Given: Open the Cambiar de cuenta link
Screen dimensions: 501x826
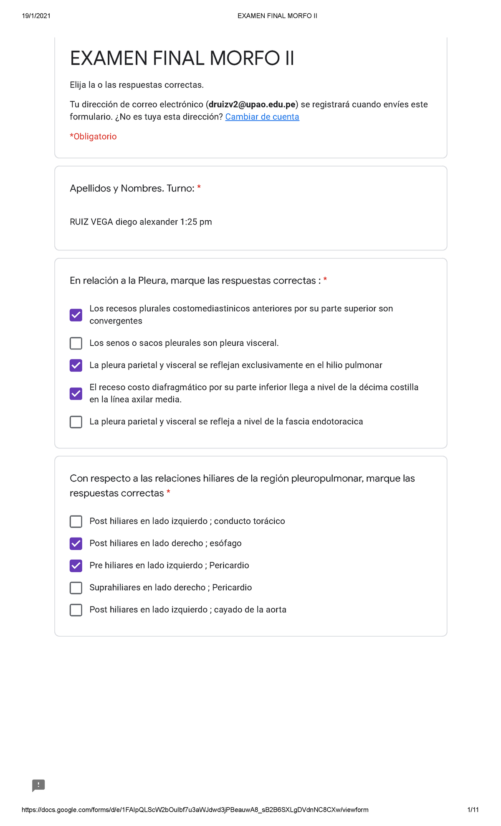Looking at the screenshot, I should coord(262,117).
